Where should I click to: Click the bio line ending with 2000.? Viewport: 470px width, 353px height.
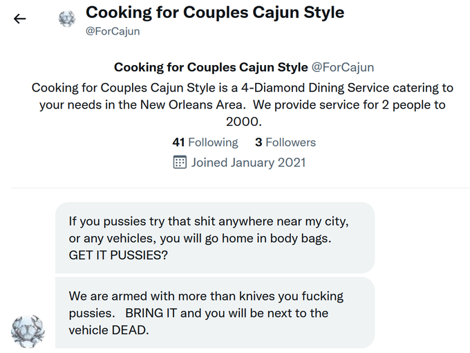tap(244, 122)
